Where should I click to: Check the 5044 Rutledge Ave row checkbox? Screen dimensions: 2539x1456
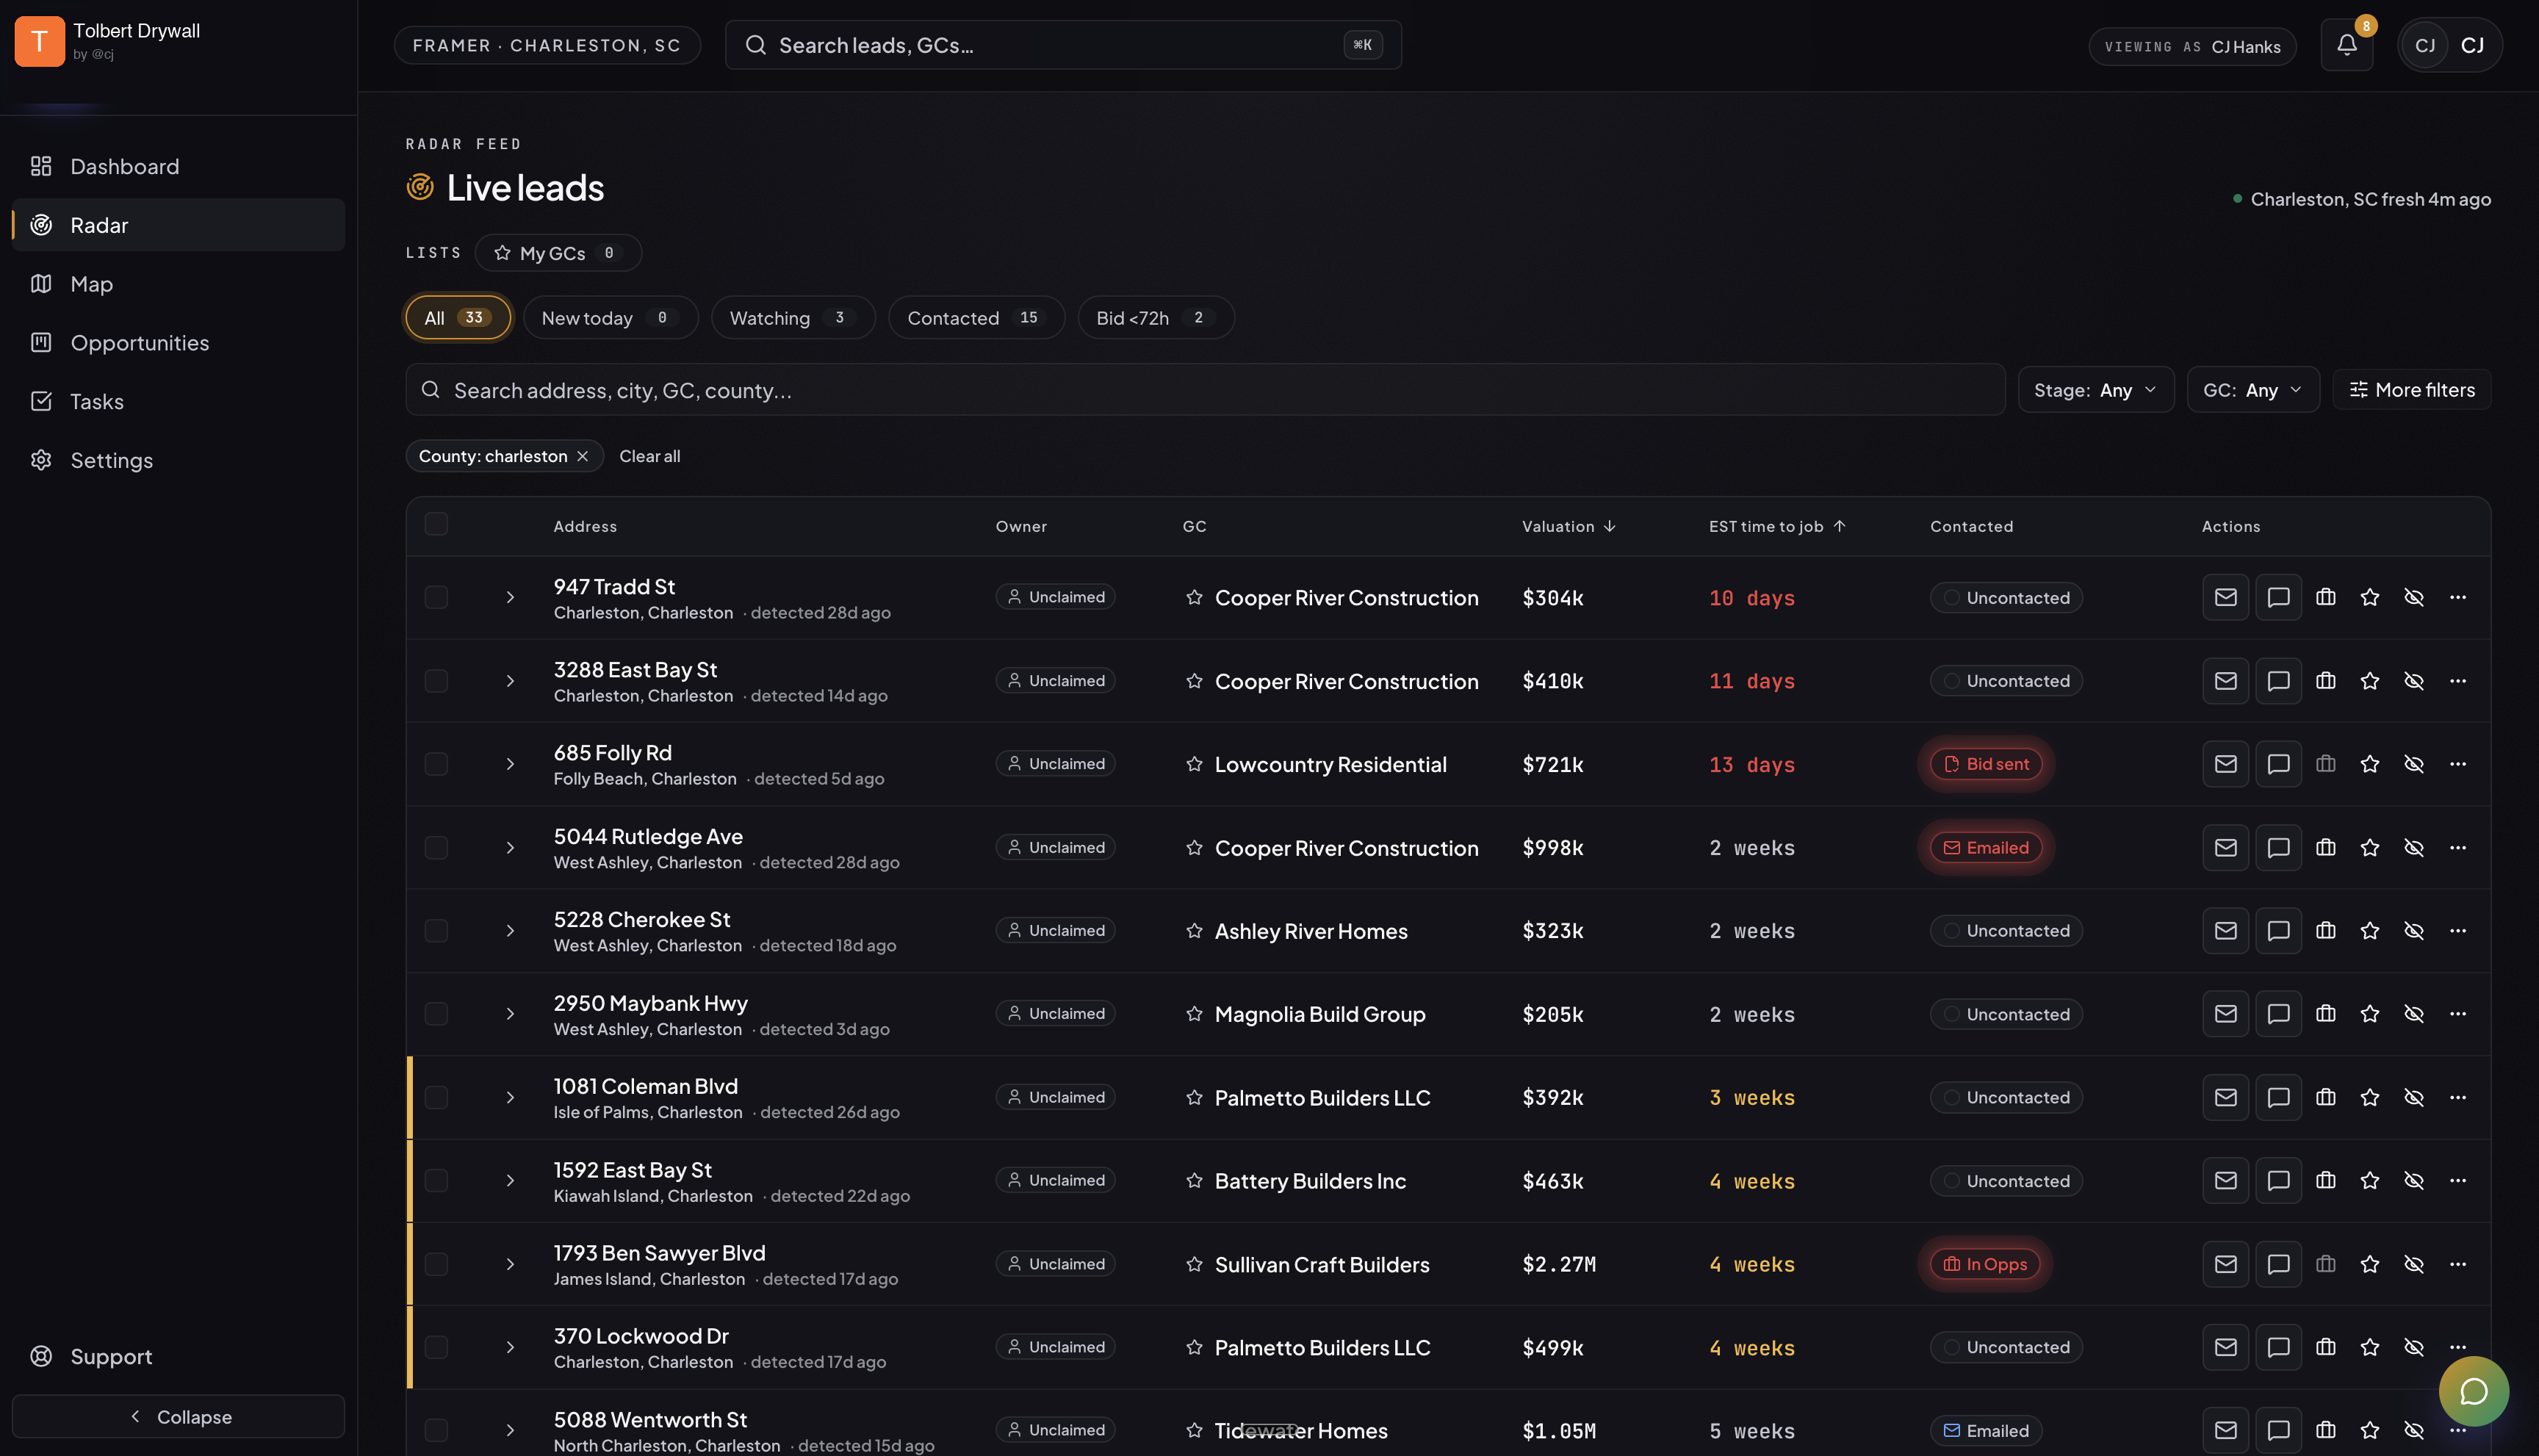(x=436, y=848)
